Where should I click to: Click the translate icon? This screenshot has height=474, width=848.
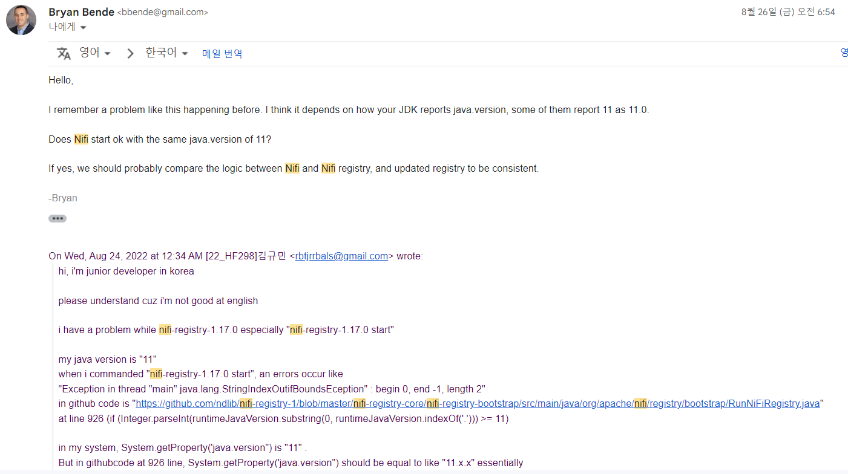(x=64, y=53)
